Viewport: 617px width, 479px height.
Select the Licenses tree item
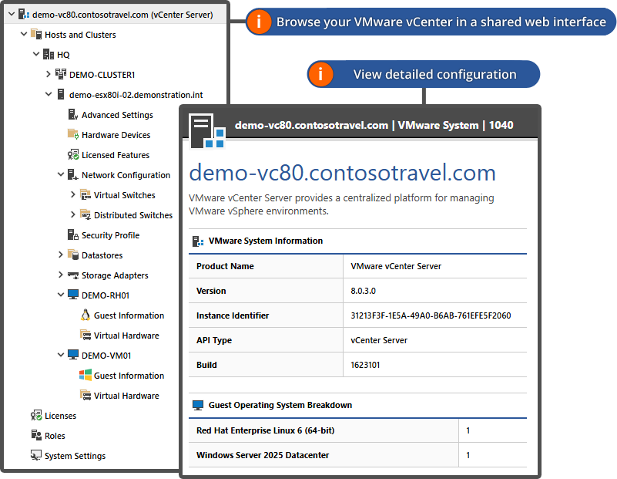pos(60,416)
